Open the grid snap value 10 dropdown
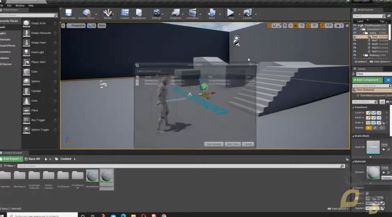 pyautogui.click(x=302, y=26)
